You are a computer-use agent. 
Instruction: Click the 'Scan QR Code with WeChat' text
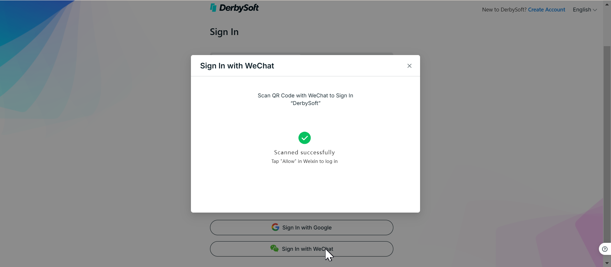point(305,95)
